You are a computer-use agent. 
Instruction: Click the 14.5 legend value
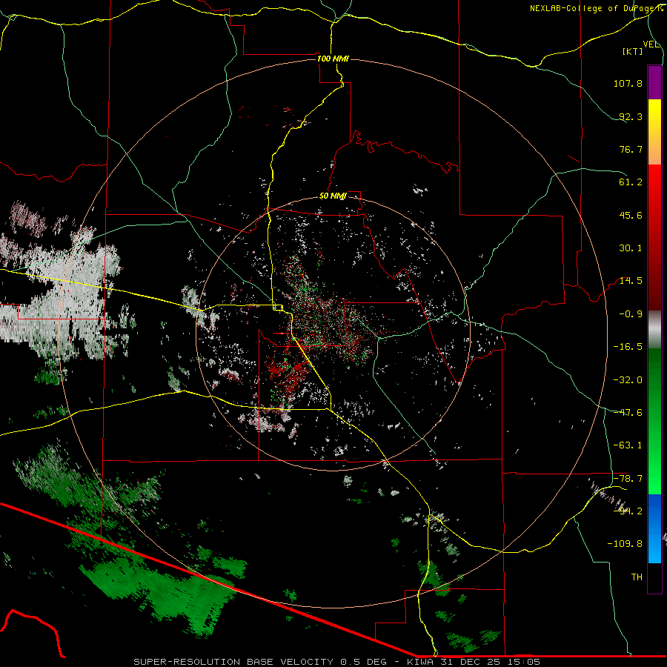[631, 281]
